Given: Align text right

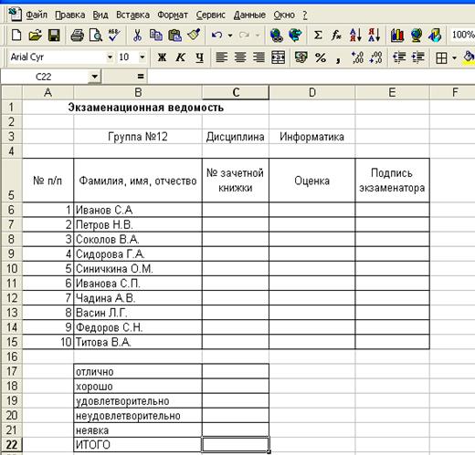Looking at the screenshot, I should [x=259, y=57].
